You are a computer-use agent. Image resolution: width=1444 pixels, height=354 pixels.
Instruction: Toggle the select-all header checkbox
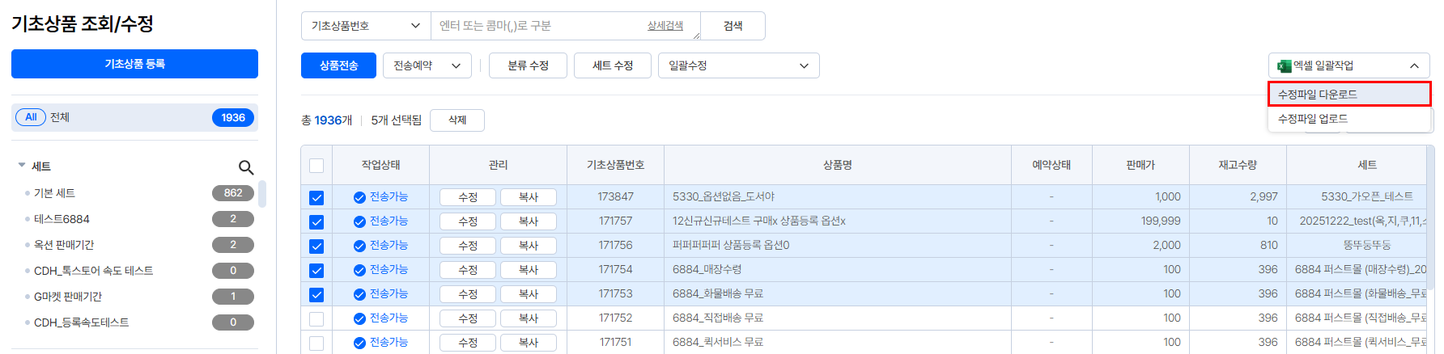[316, 166]
